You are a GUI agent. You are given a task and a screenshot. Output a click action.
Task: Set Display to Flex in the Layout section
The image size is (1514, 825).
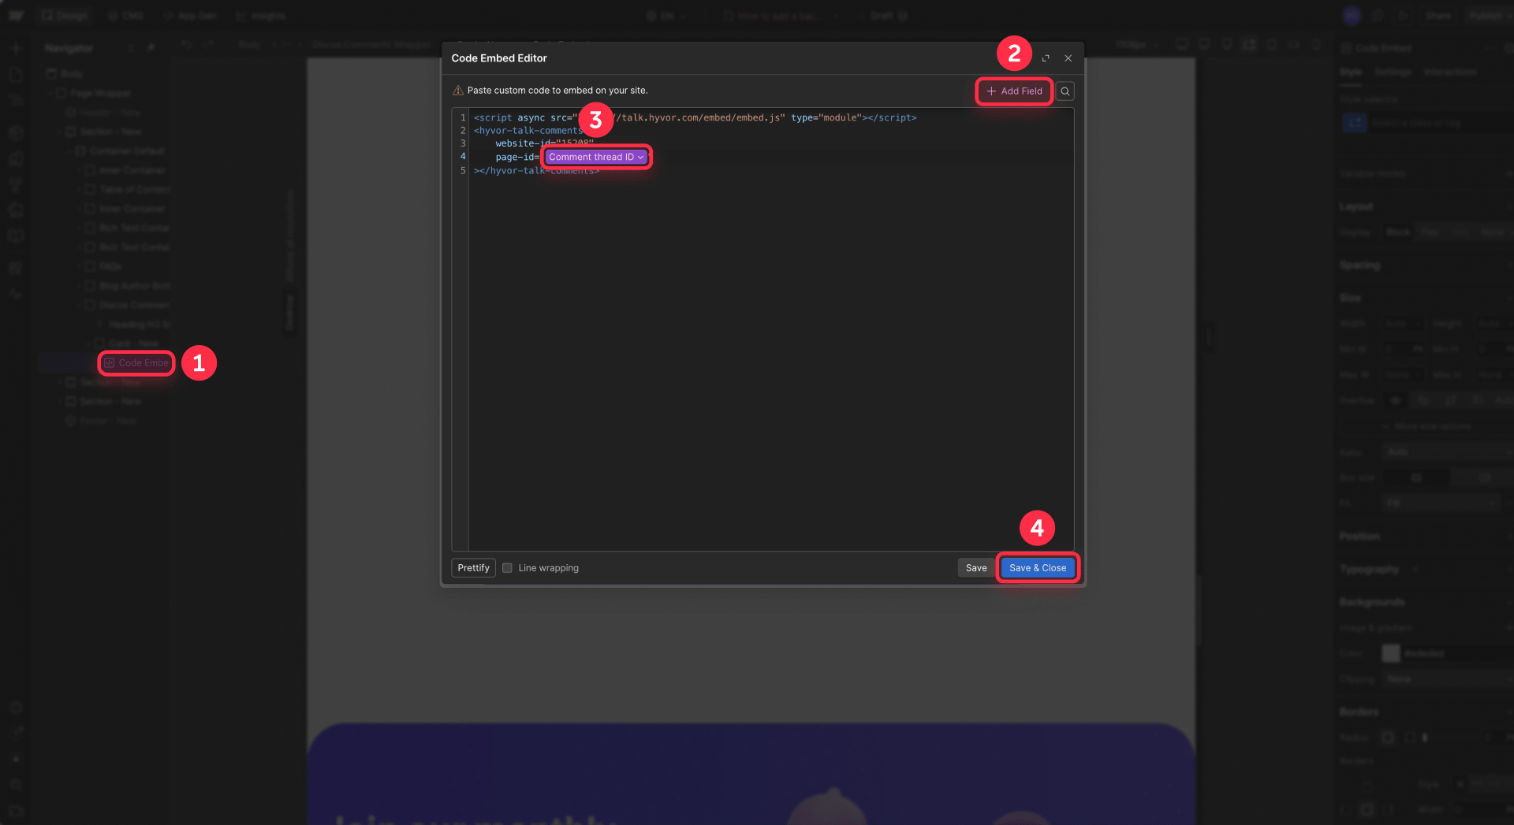(x=1429, y=232)
